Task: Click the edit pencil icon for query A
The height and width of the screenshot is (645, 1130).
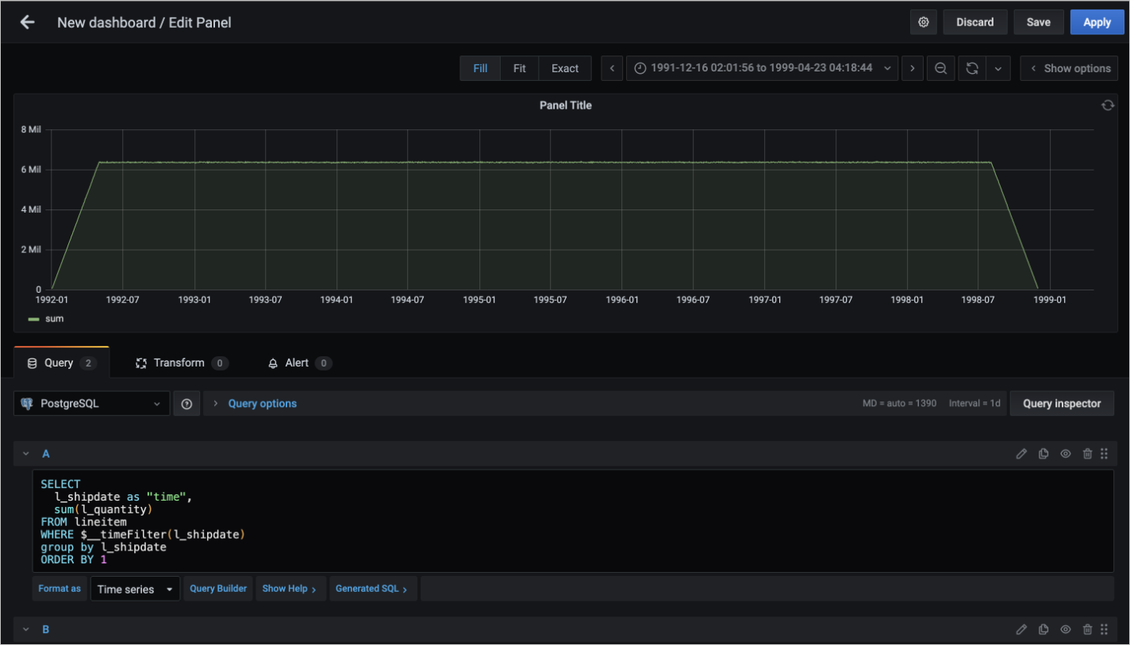Action: 1021,454
